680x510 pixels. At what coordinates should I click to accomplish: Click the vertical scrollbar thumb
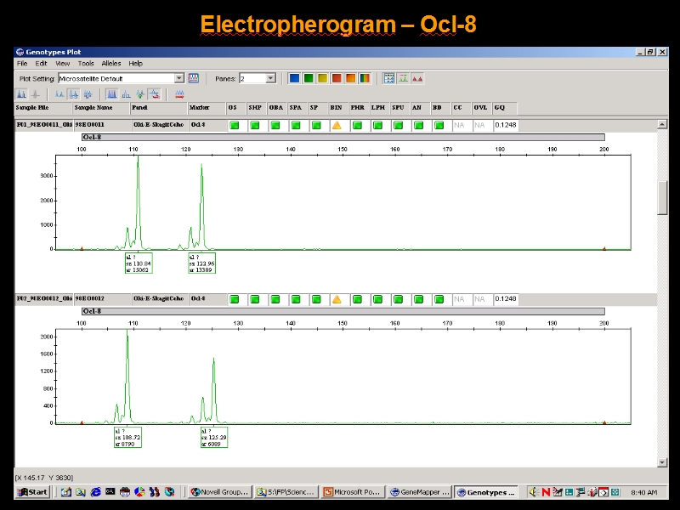click(x=662, y=198)
